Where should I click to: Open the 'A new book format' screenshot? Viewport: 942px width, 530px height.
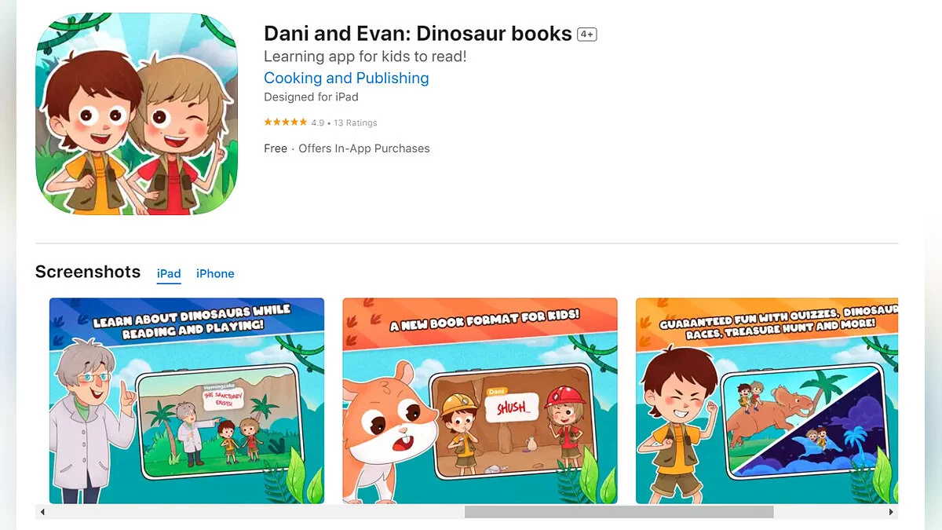coord(480,400)
